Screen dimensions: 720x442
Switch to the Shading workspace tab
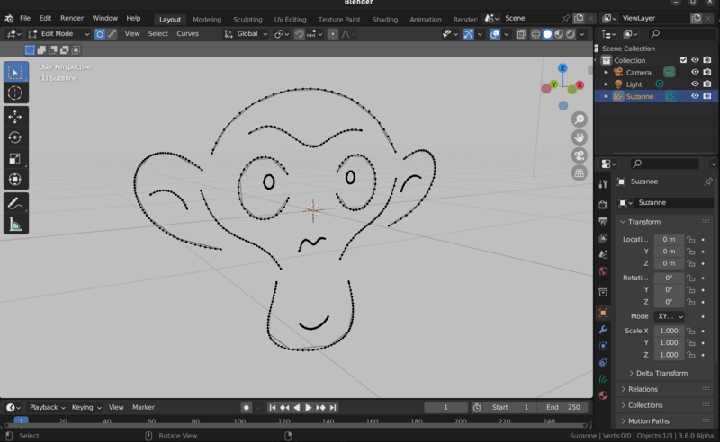click(385, 19)
